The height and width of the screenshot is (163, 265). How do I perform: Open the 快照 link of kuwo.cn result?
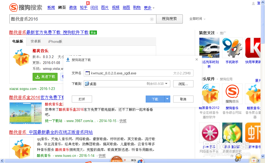[102, 156]
